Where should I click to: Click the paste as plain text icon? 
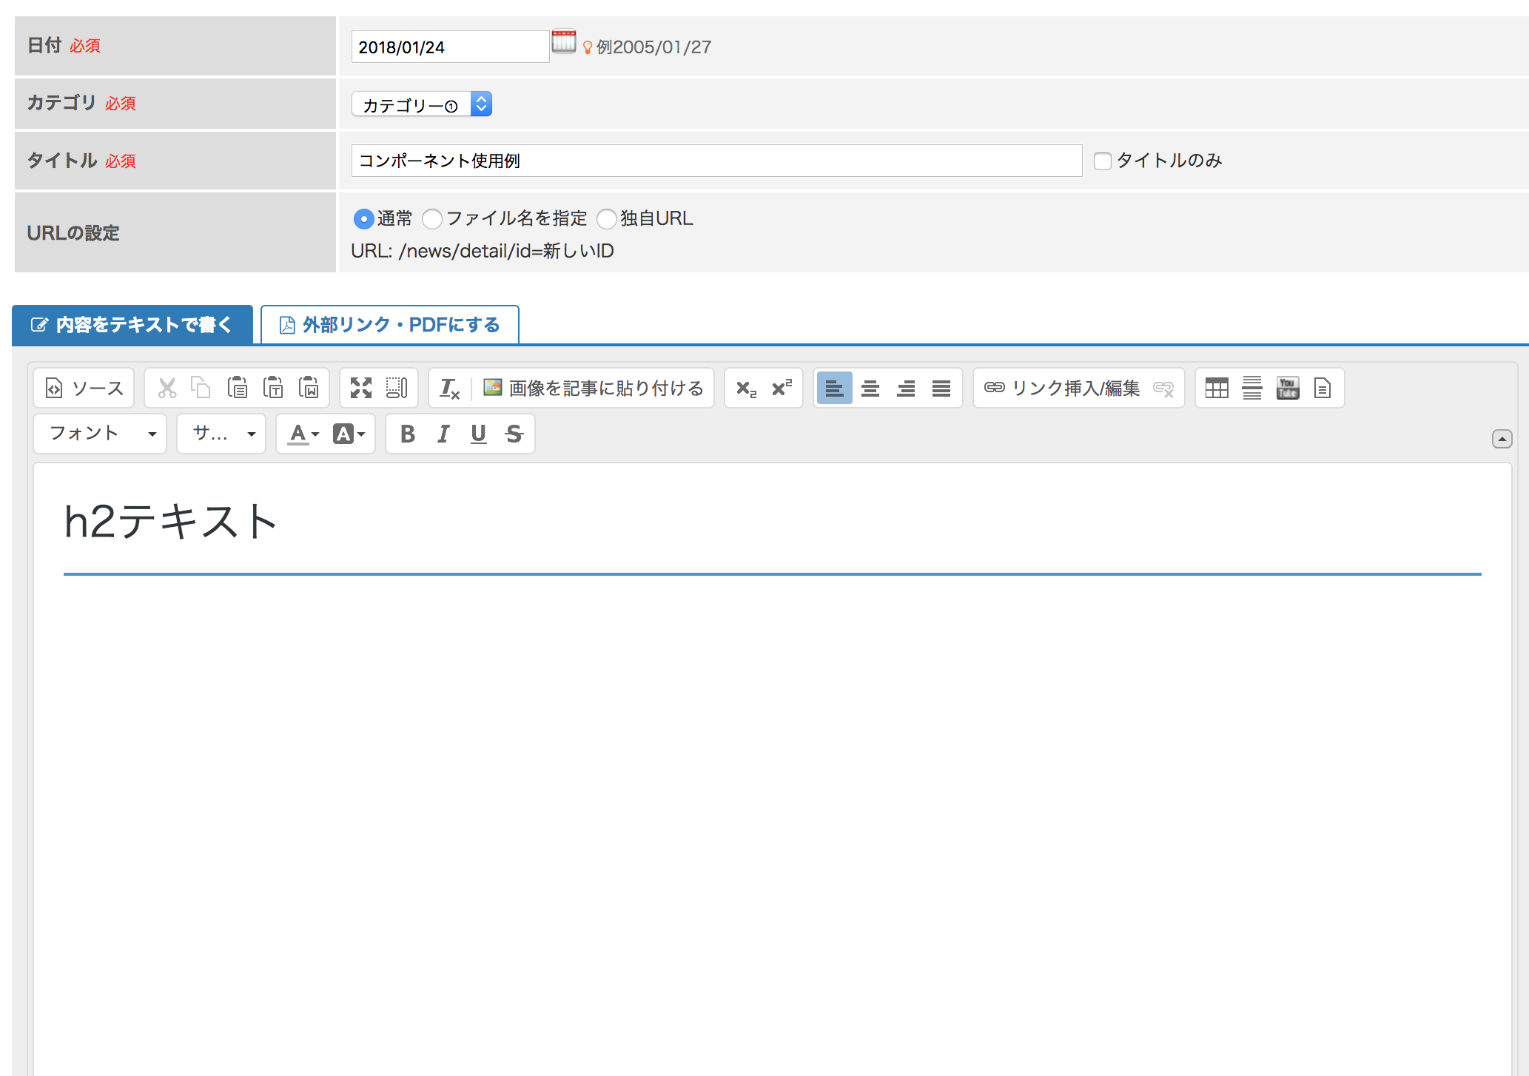pos(273,388)
